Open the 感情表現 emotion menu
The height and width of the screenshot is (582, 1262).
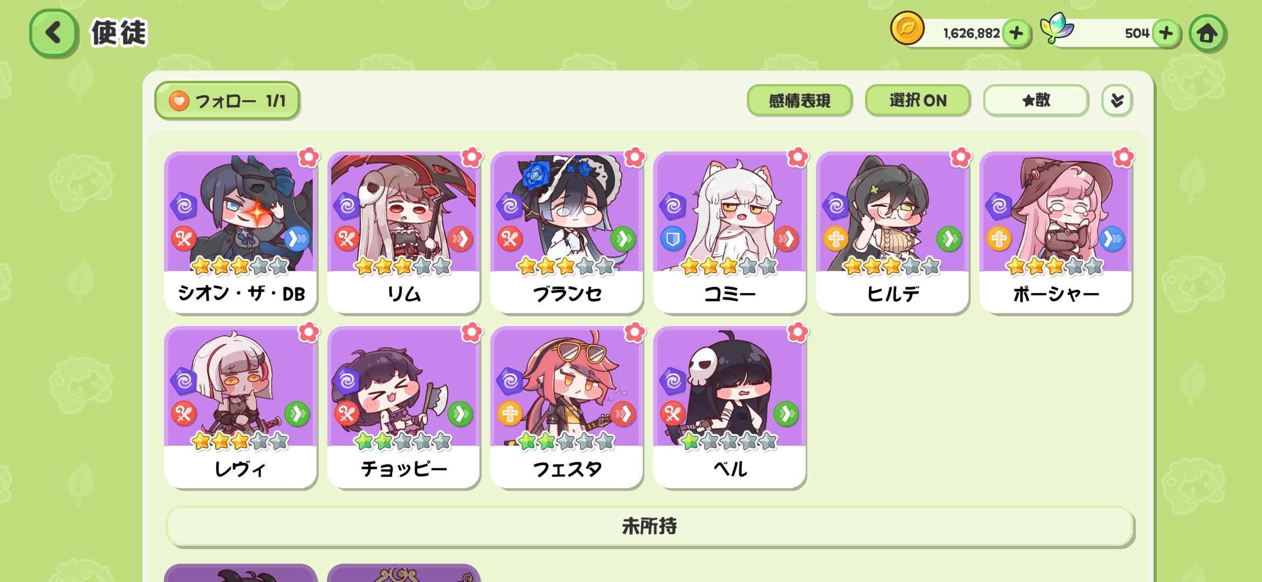click(799, 100)
